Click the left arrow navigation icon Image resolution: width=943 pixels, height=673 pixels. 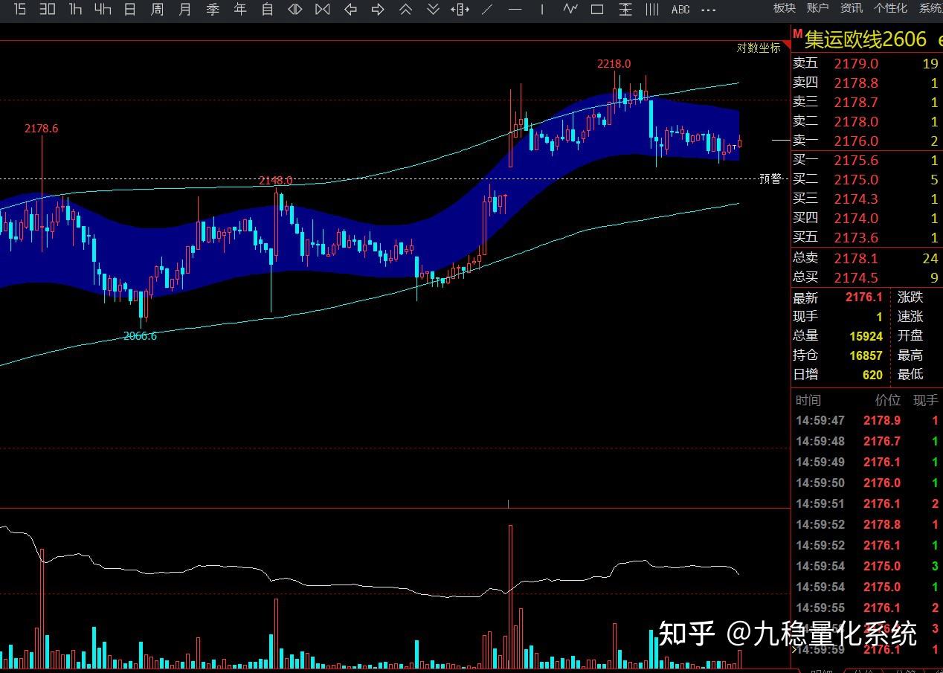click(350, 9)
